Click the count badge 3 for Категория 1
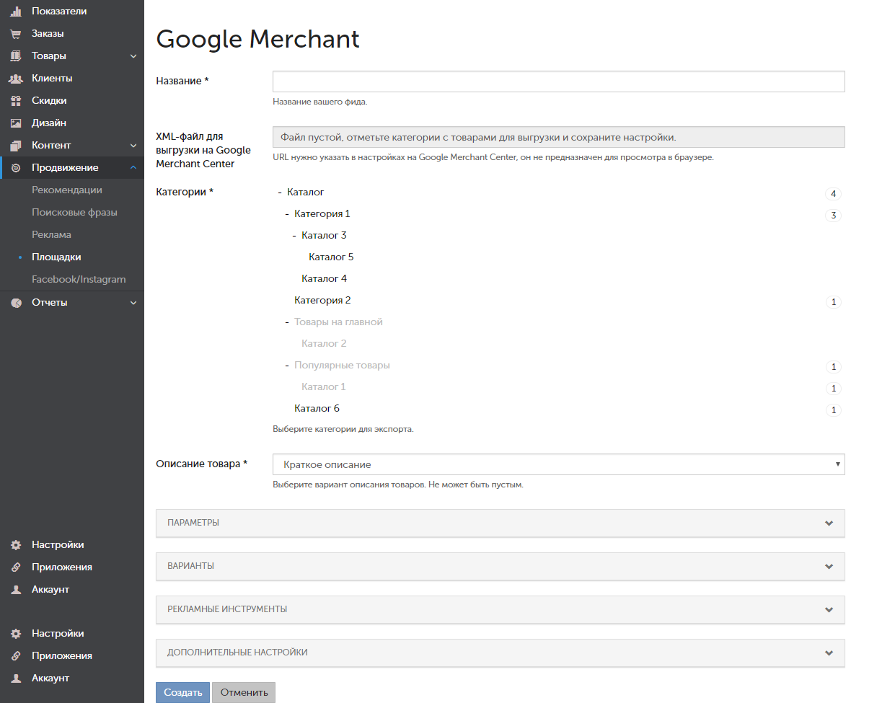This screenshot has width=895, height=703. (x=833, y=215)
